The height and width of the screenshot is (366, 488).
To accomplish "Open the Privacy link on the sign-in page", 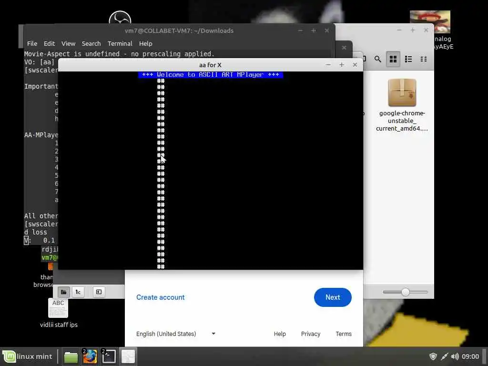I will 311,334.
